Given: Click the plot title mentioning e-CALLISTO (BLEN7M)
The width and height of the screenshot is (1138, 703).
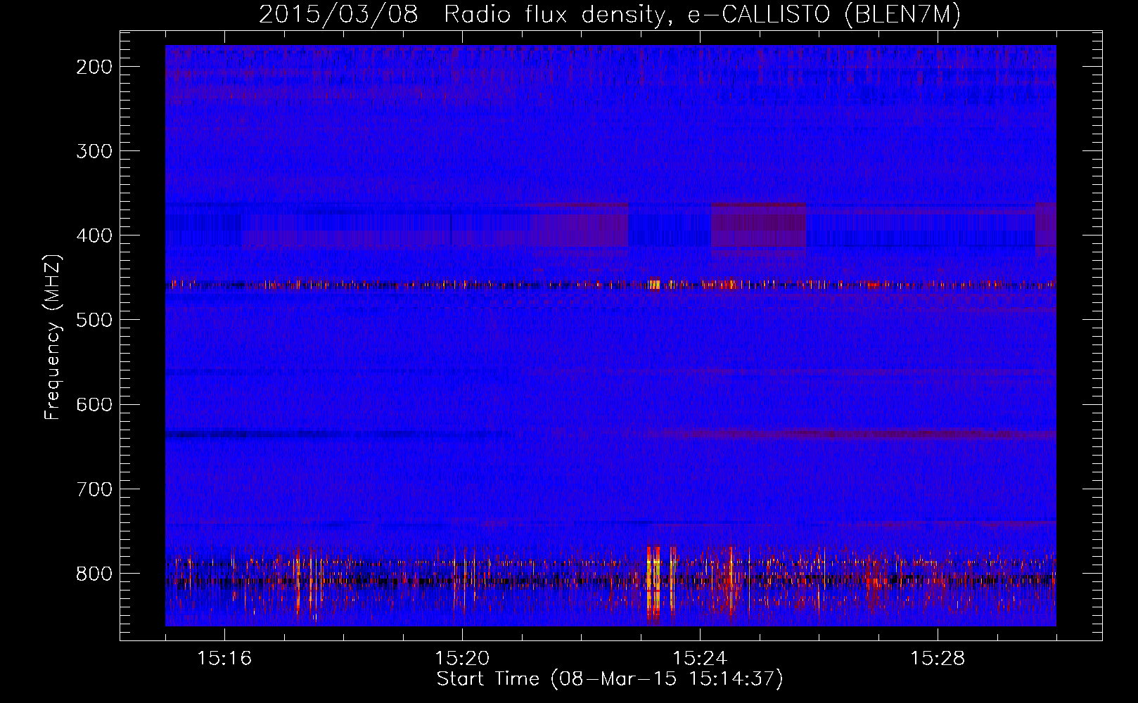Looking at the screenshot, I should [609, 14].
